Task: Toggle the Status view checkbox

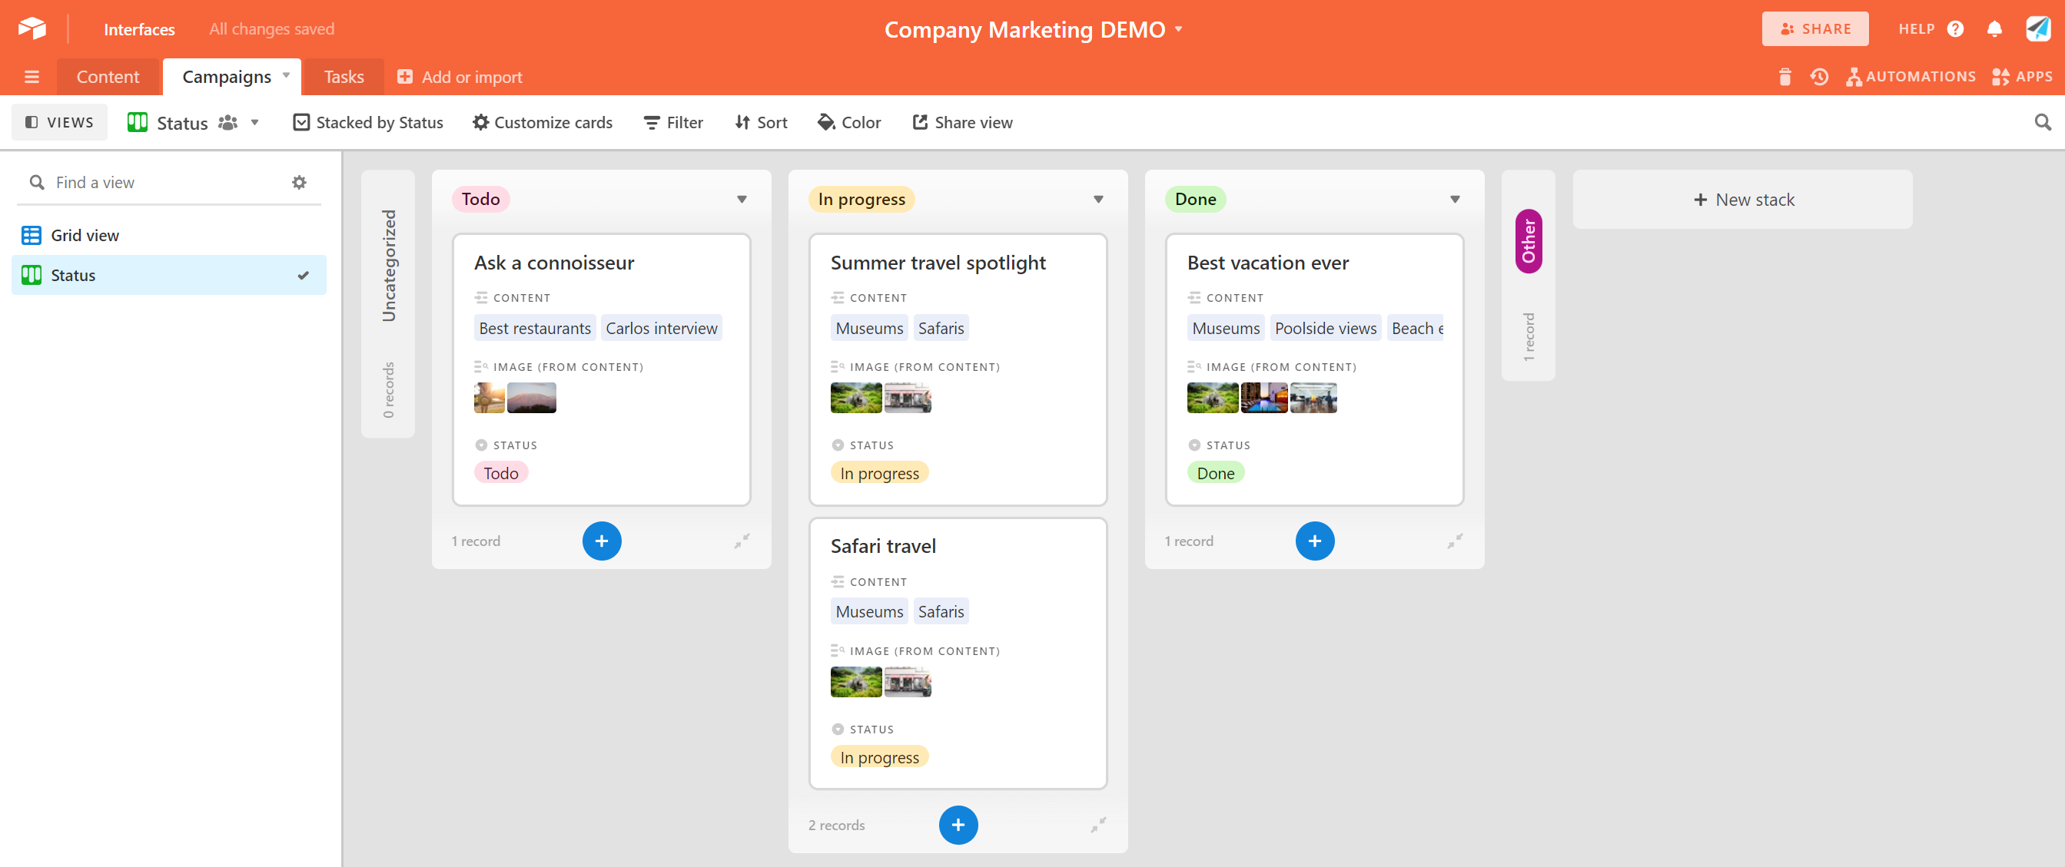Action: [304, 275]
